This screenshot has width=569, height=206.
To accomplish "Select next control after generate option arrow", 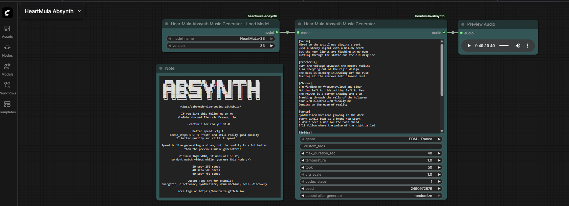I will point(439,196).
